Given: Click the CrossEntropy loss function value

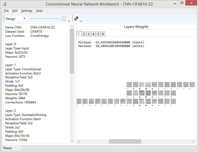Looking at the screenshot, I should (x=40, y=36).
